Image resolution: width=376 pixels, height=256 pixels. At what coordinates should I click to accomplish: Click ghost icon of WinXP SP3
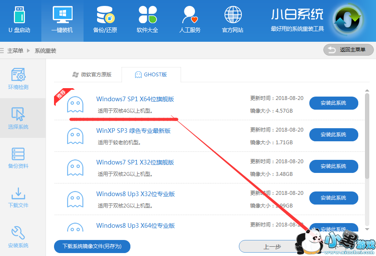75,136
